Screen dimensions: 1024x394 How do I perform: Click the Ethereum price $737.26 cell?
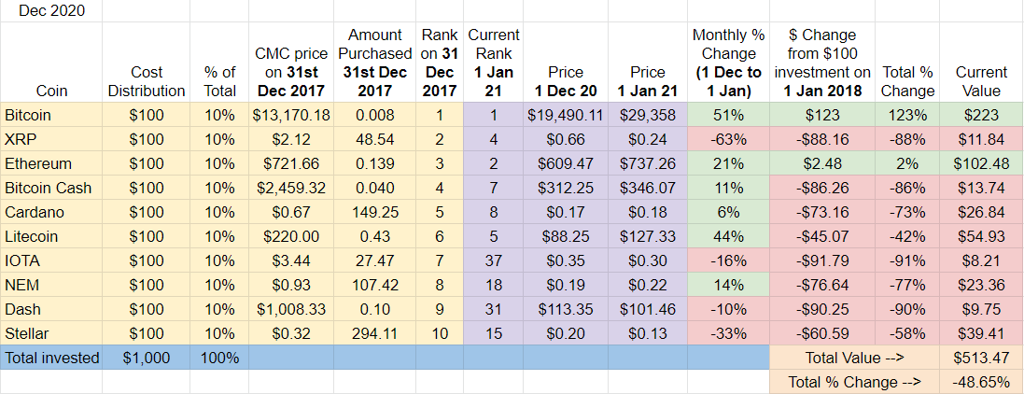point(647,164)
